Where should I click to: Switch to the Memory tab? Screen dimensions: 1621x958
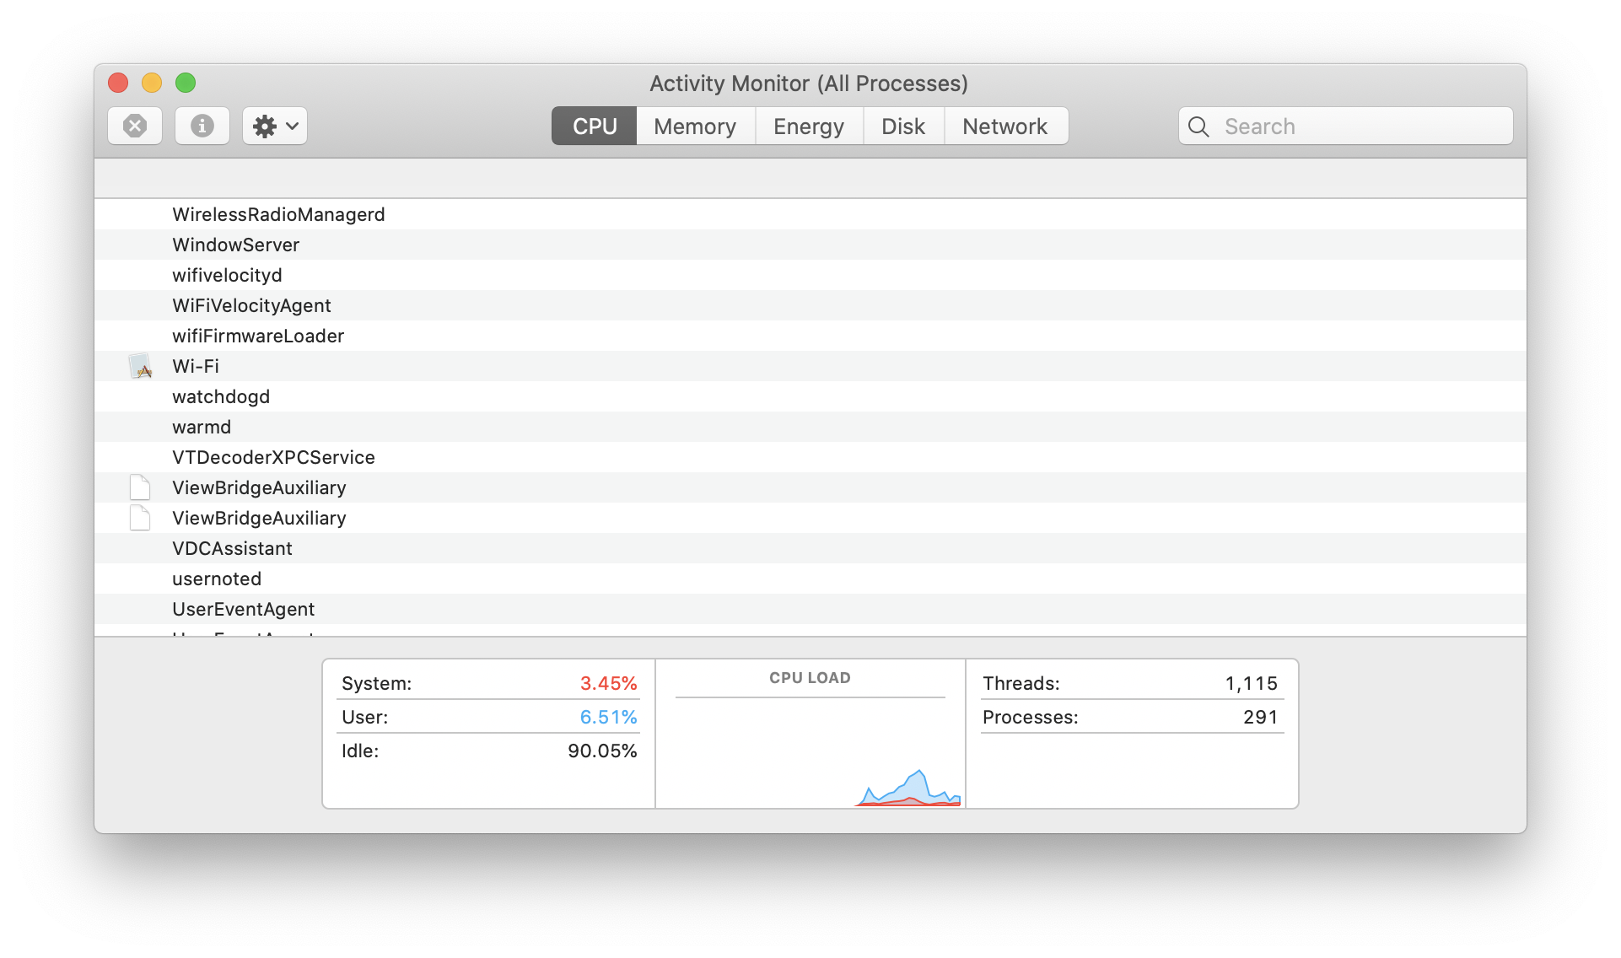[695, 126]
